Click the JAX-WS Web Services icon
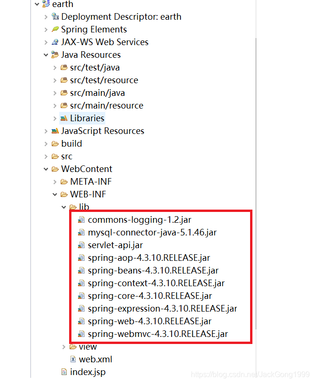314x383 pixels. coord(55,42)
